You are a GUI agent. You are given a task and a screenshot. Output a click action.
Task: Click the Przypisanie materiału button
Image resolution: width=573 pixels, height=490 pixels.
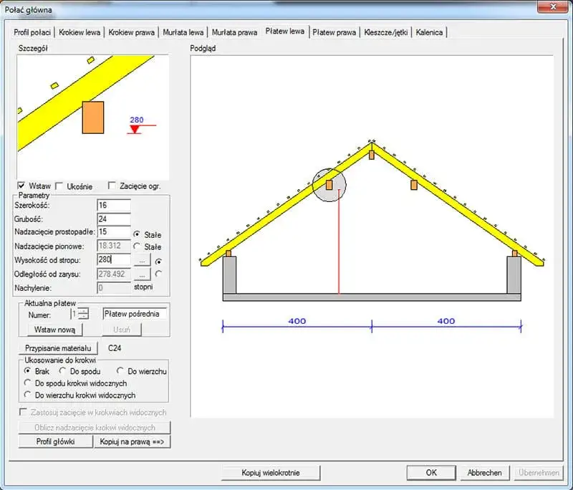[x=58, y=348]
